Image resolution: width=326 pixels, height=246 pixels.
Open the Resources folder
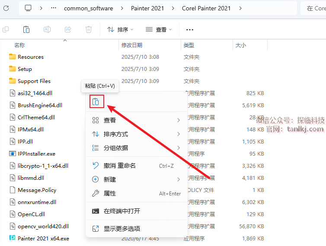pos(30,57)
